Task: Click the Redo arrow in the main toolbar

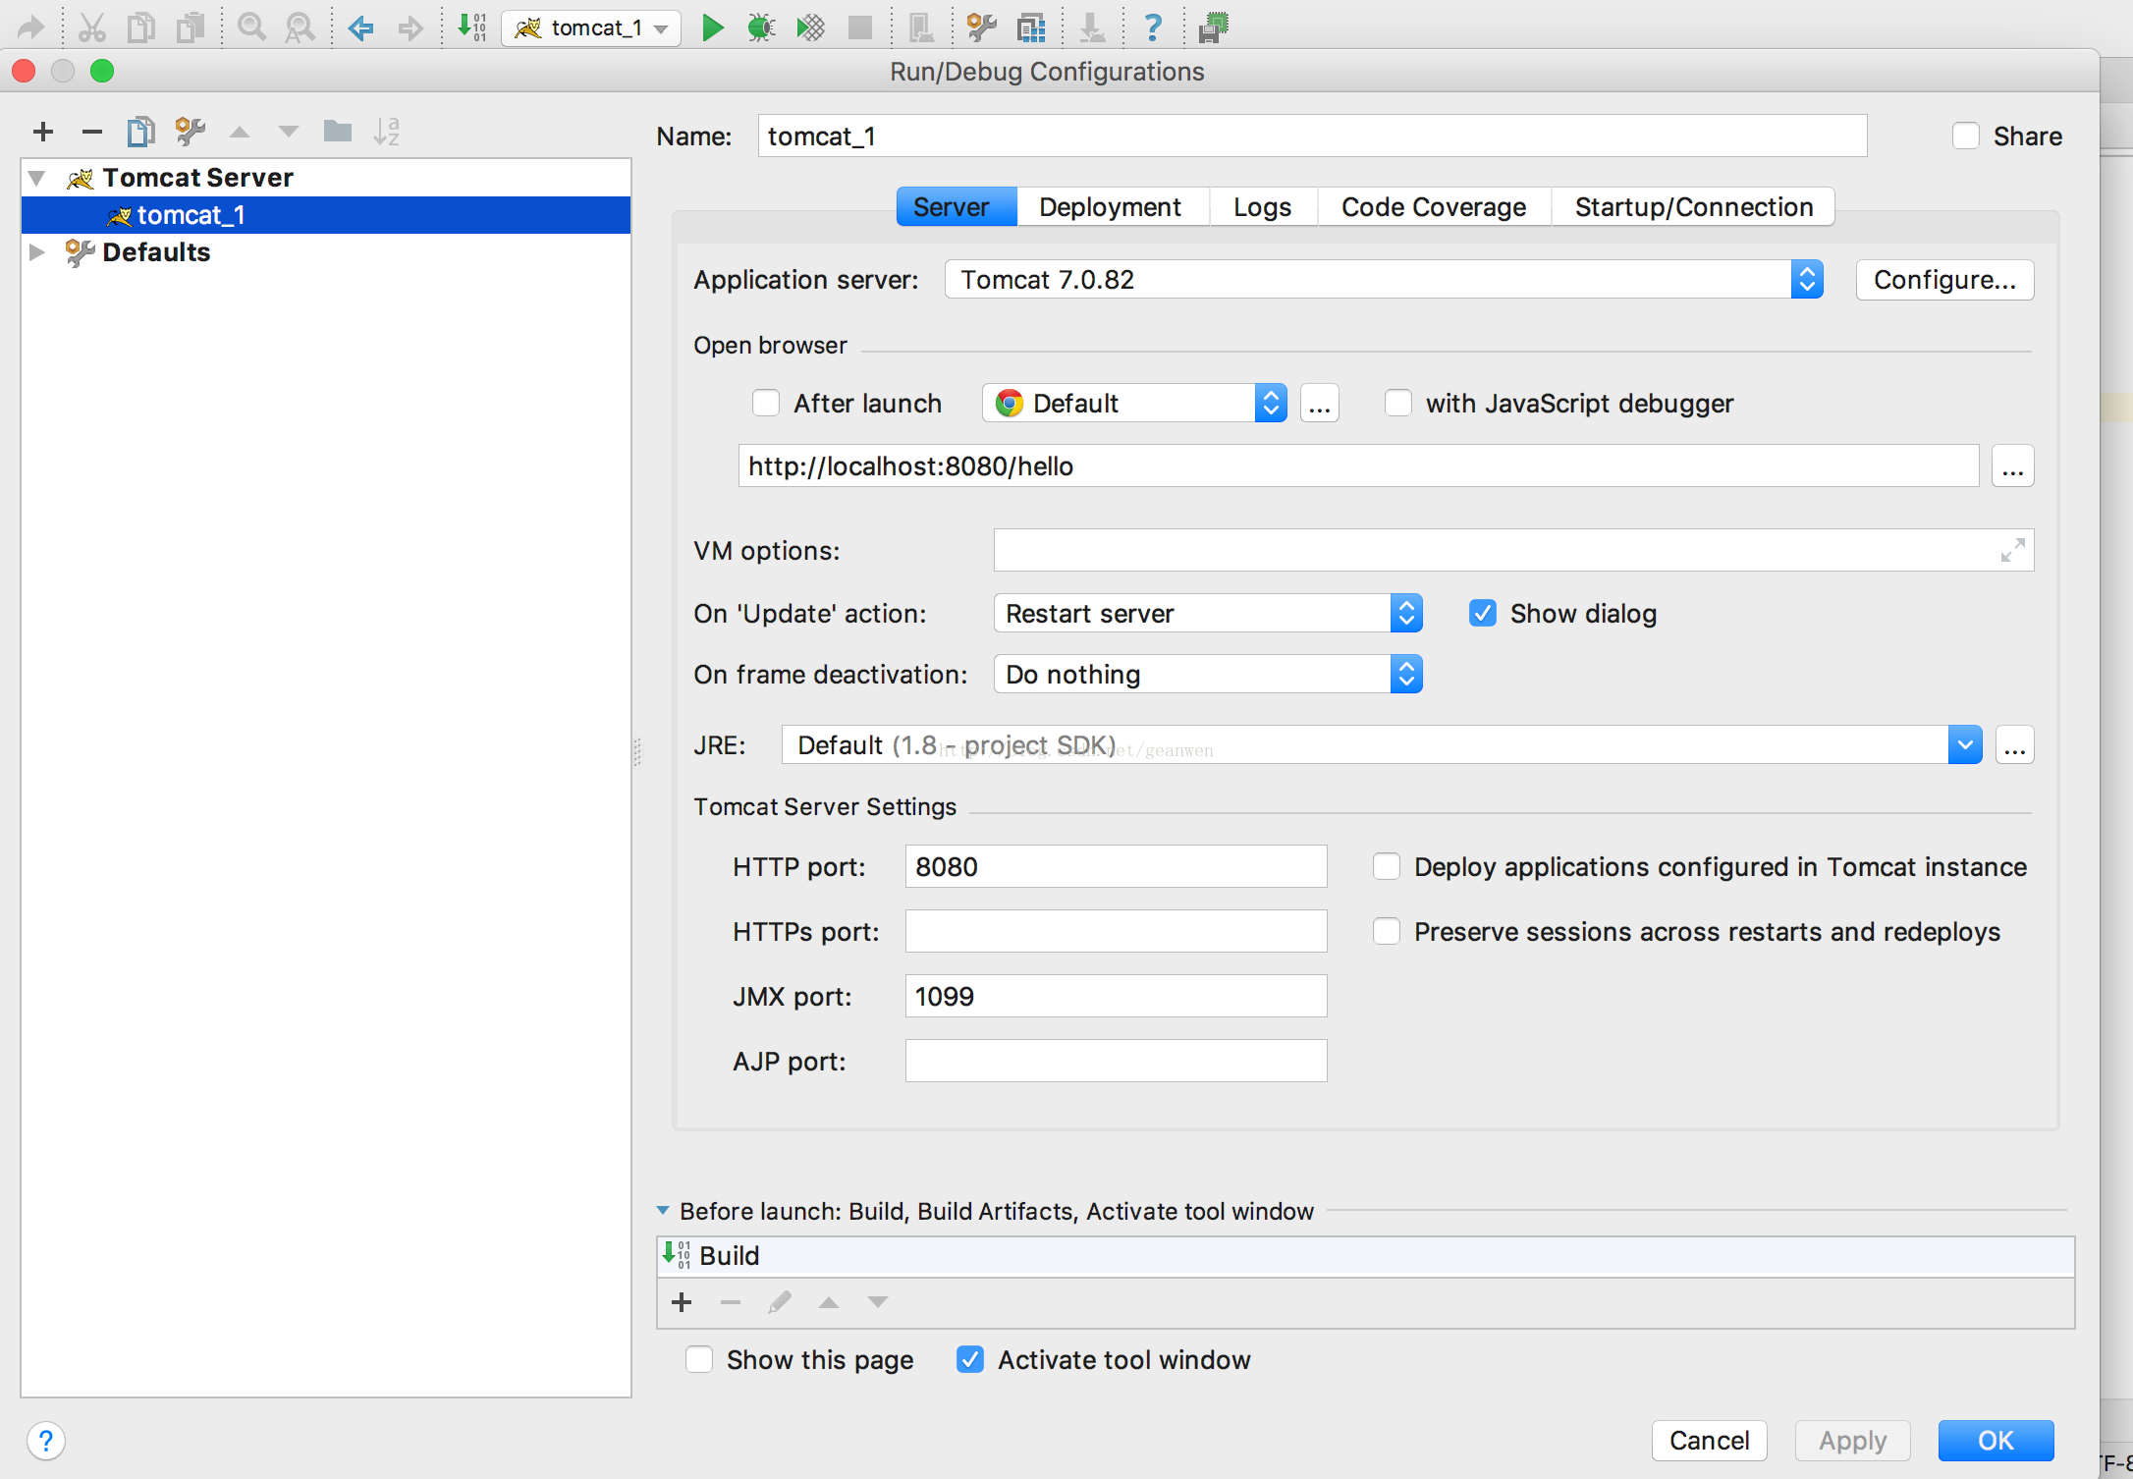Action: pyautogui.click(x=32, y=27)
